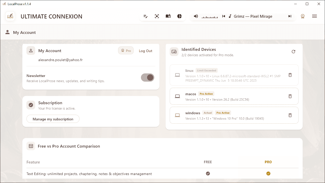The width and height of the screenshot is (325, 183).
Task: Expand the Pro label next to My Account
Action: coord(126,50)
